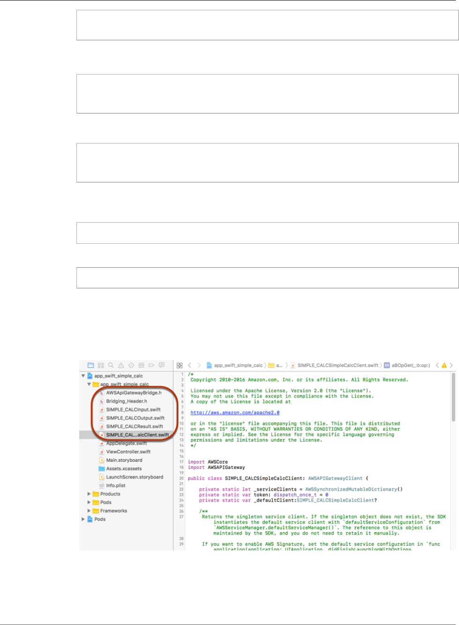Image resolution: width=459 pixels, height=625 pixels.
Task: Open the aBOpGet(_:b:op:) method jump bar segment
Action: click(x=407, y=365)
